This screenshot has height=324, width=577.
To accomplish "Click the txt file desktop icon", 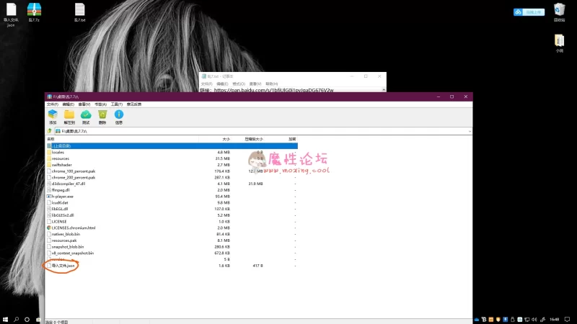I will pyautogui.click(x=79, y=12).
